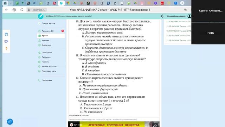Open a new browser tab with plus button

tap(182, 3)
